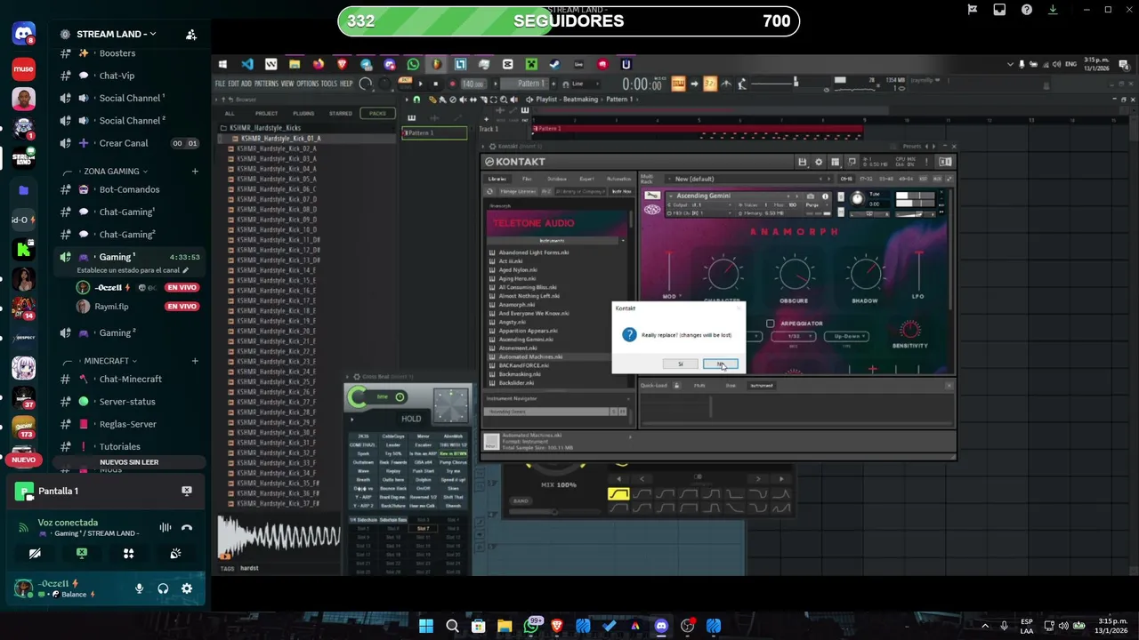Open the 1/32 rate dropdown
The height and width of the screenshot is (640, 1139).
(794, 336)
